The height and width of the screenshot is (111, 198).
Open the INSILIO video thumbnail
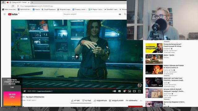(154, 93)
